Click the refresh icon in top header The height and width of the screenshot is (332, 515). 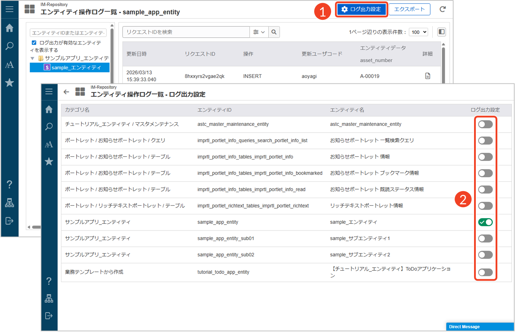coord(442,9)
